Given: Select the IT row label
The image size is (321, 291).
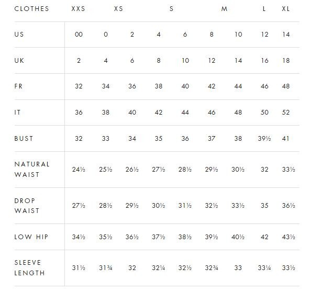Looking at the screenshot, I should pyautogui.click(x=18, y=112).
